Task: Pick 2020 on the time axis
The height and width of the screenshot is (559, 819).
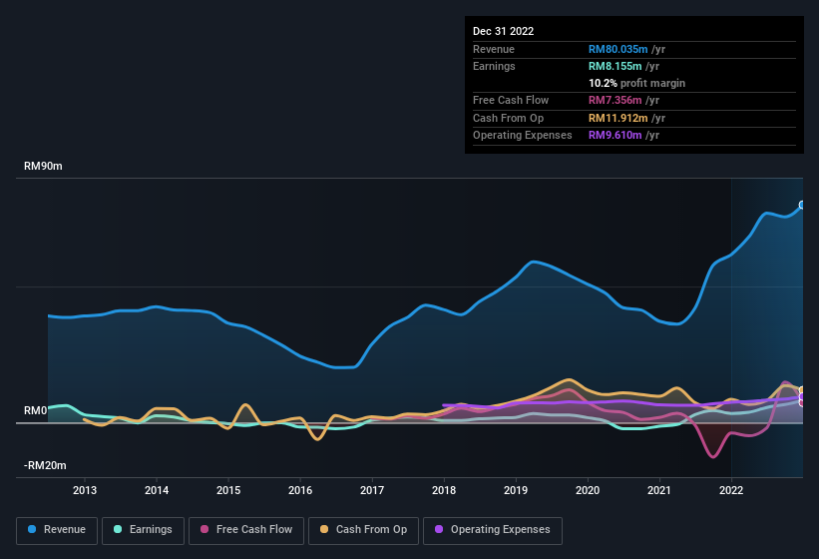Action: click(x=588, y=490)
